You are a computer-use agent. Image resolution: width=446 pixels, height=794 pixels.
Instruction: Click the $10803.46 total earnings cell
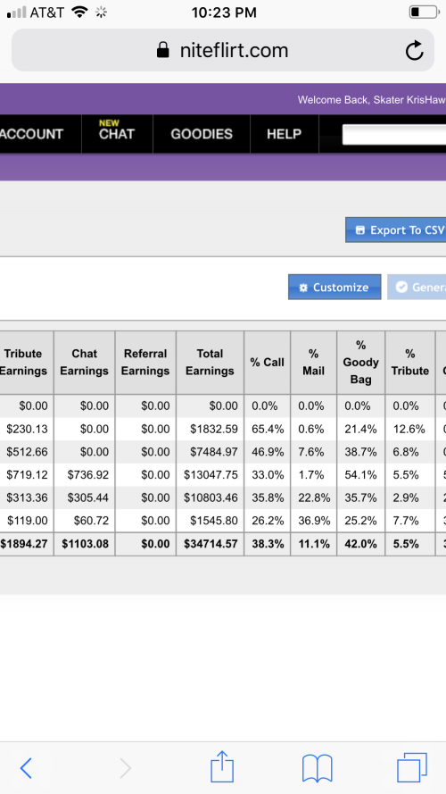click(210, 497)
